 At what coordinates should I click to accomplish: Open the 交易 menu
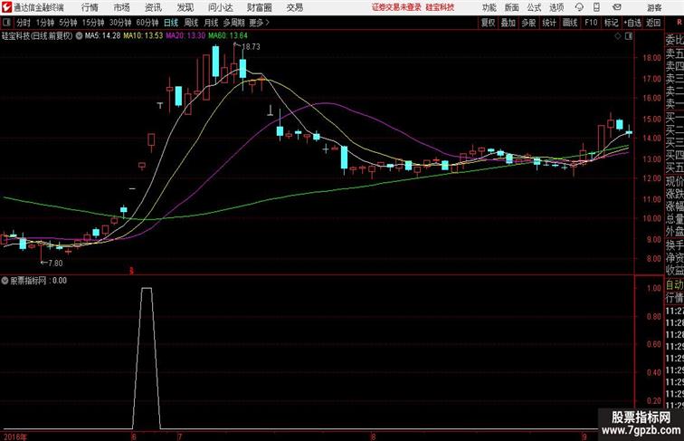click(294, 7)
